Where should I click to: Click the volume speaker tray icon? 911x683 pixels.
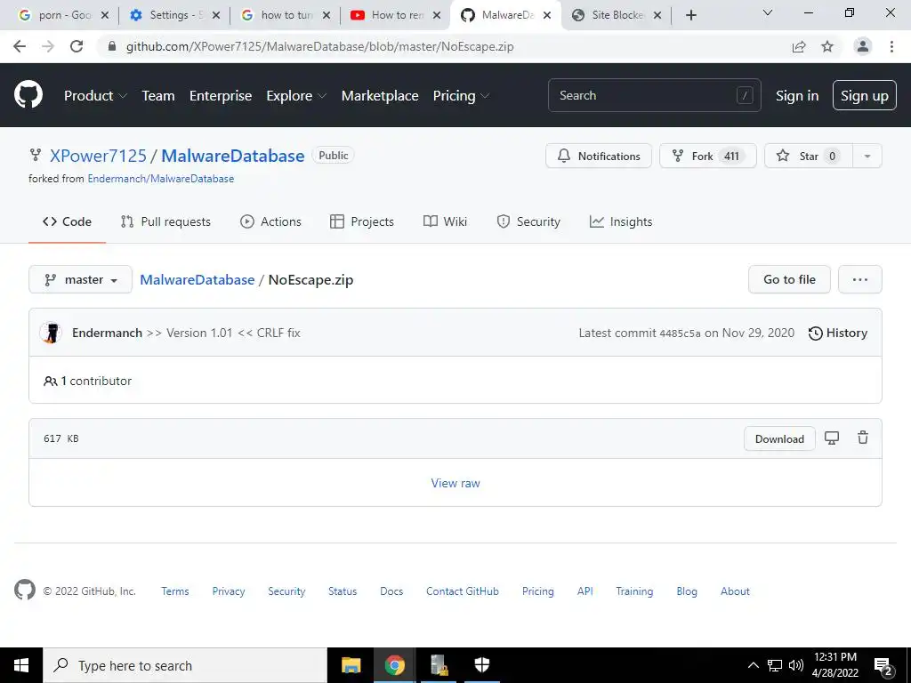click(x=796, y=665)
